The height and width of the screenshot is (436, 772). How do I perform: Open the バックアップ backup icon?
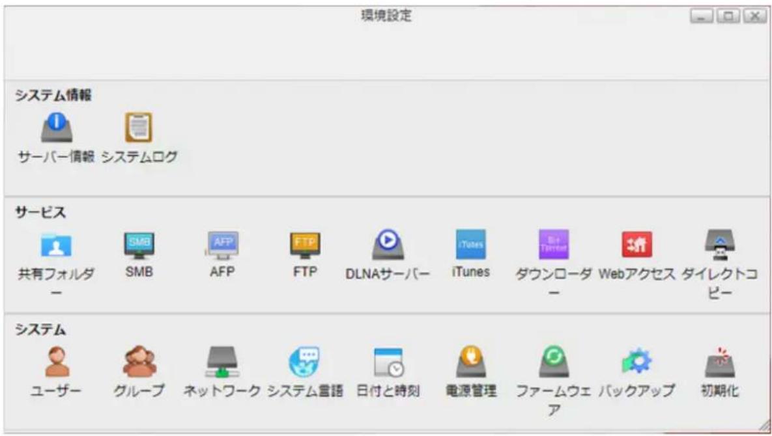(636, 361)
